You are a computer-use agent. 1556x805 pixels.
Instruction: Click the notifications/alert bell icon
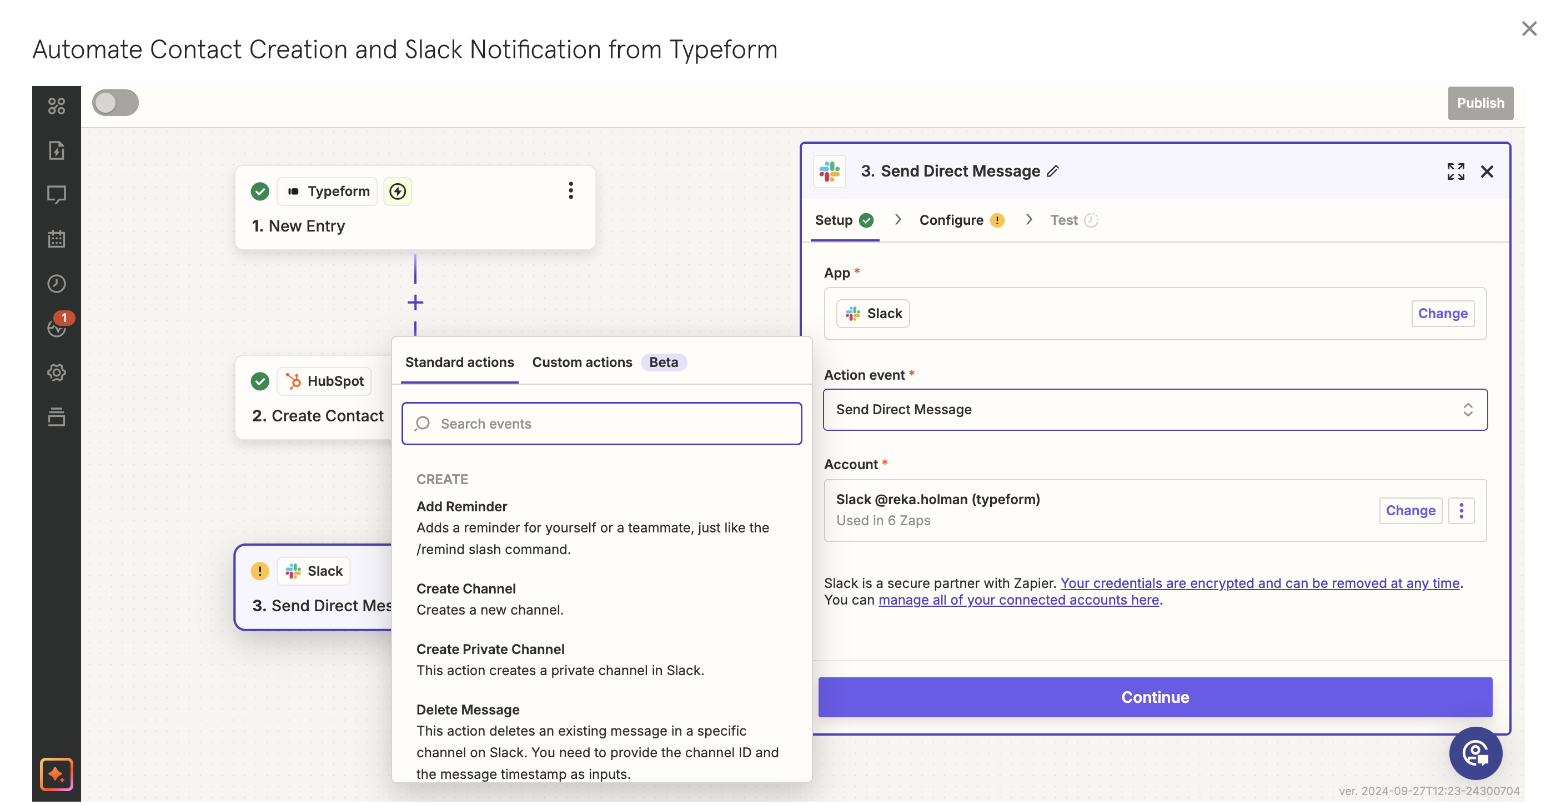click(x=57, y=328)
